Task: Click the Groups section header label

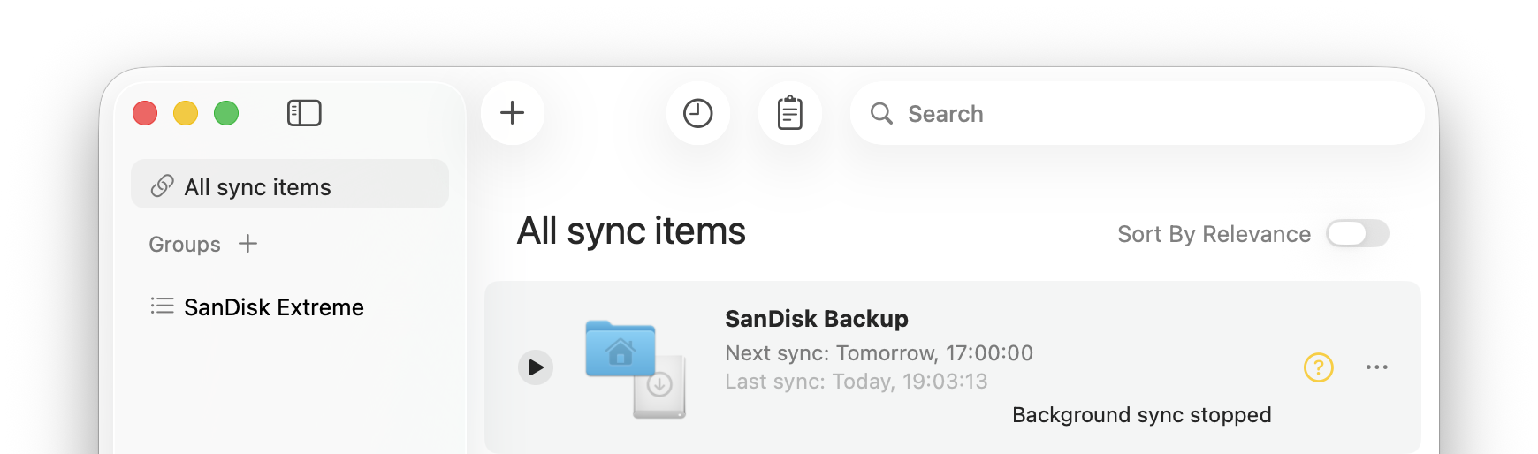Action: point(185,245)
